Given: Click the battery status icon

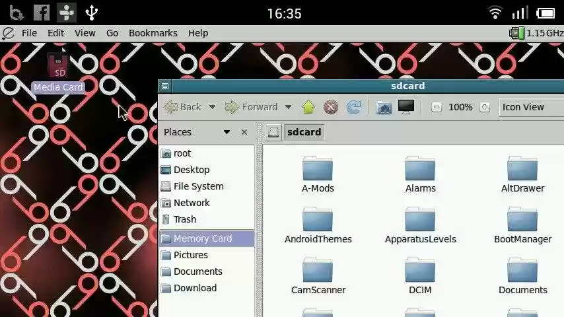Looking at the screenshot, I should (x=546, y=13).
